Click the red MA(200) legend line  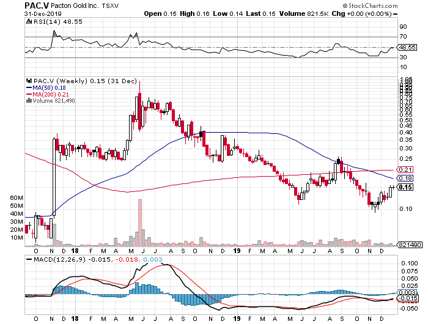click(29, 94)
